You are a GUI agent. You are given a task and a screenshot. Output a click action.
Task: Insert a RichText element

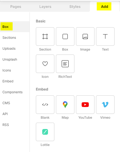click(65, 64)
